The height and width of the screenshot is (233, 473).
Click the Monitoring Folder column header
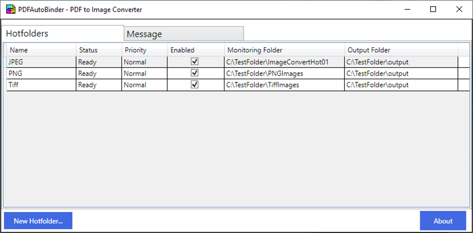tap(255, 50)
